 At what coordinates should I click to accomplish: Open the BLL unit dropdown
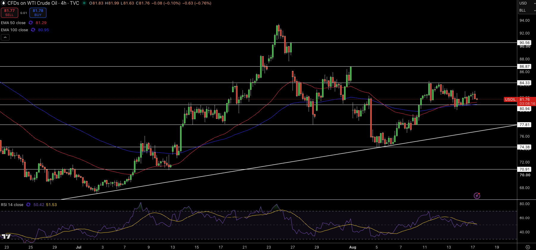coord(526,10)
